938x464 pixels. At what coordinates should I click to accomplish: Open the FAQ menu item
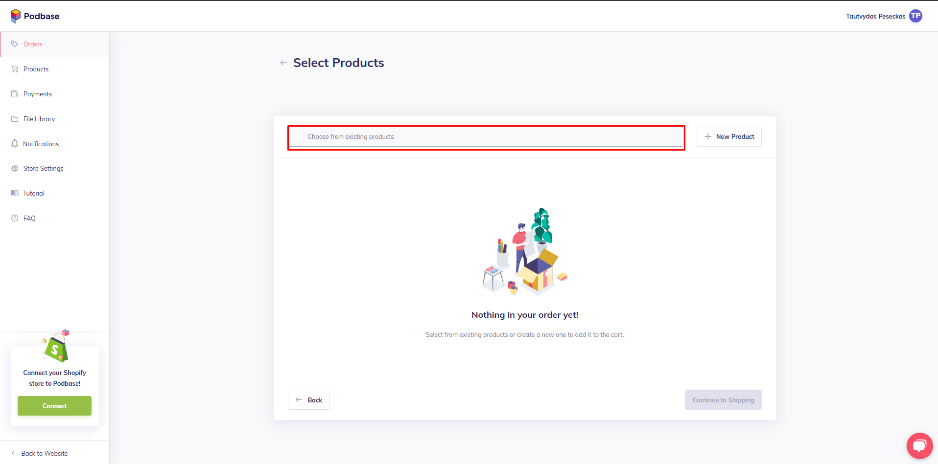29,218
